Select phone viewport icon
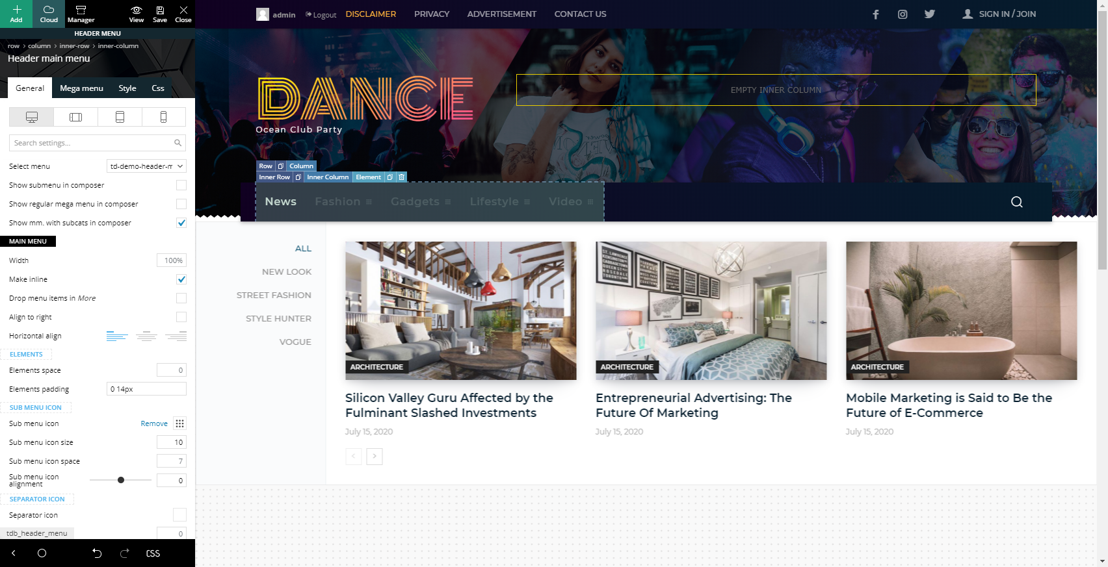Viewport: 1108px width, 567px height. (163, 117)
